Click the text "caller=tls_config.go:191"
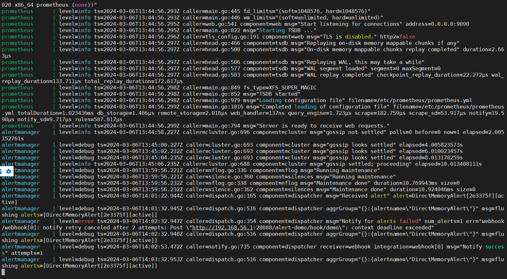 (221, 37)
